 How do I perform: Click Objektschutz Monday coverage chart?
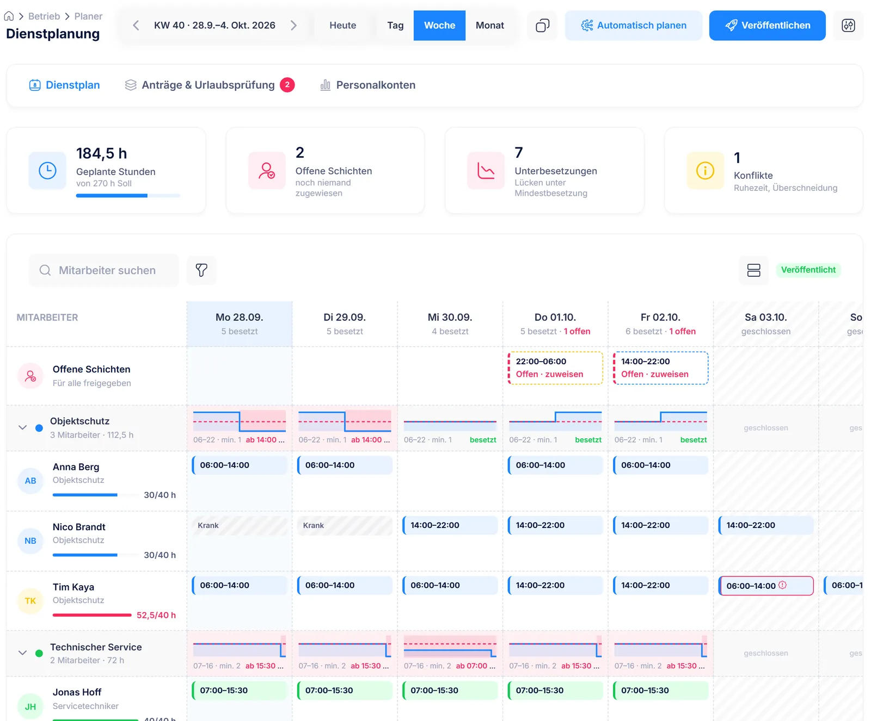240,421
